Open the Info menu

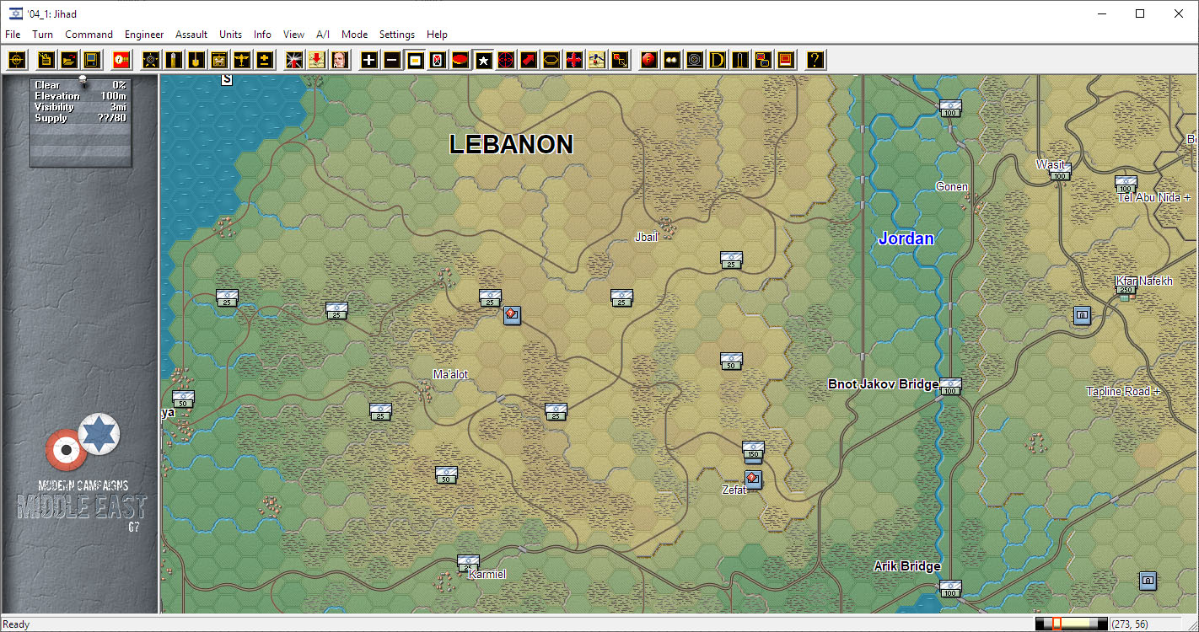click(263, 35)
